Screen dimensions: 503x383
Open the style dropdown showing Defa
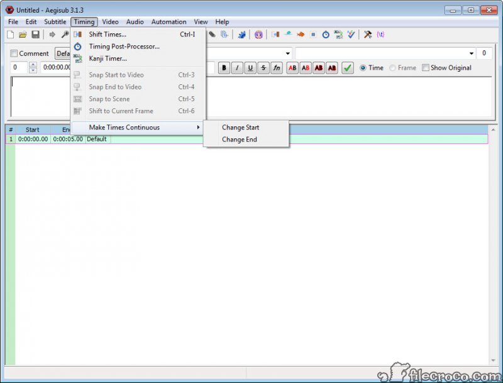[62, 53]
